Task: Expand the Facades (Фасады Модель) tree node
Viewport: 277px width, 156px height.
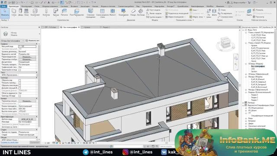Action: [x=246, y=77]
